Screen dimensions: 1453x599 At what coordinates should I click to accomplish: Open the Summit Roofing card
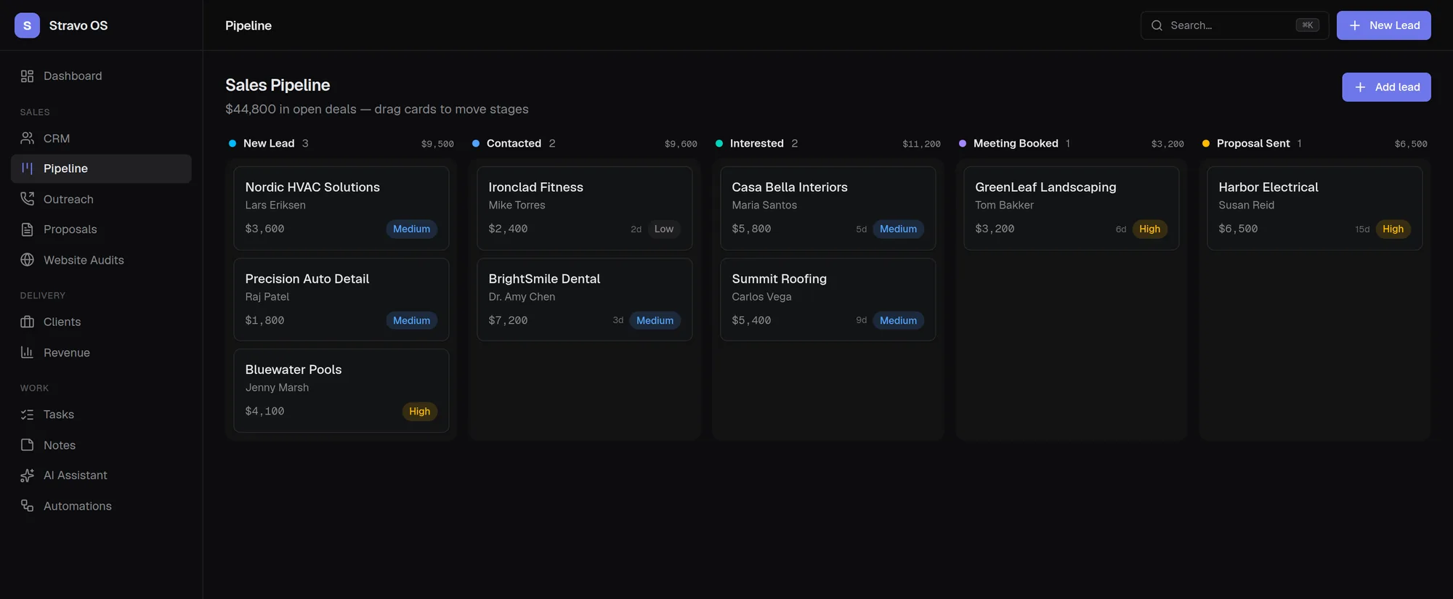click(827, 299)
